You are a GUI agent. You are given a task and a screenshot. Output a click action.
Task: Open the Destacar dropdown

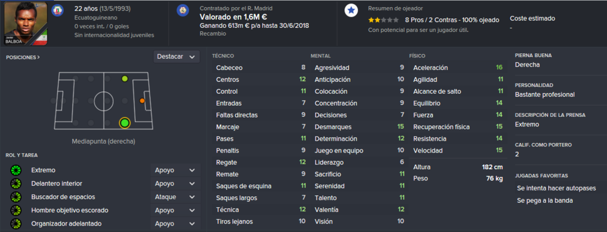[177, 56]
